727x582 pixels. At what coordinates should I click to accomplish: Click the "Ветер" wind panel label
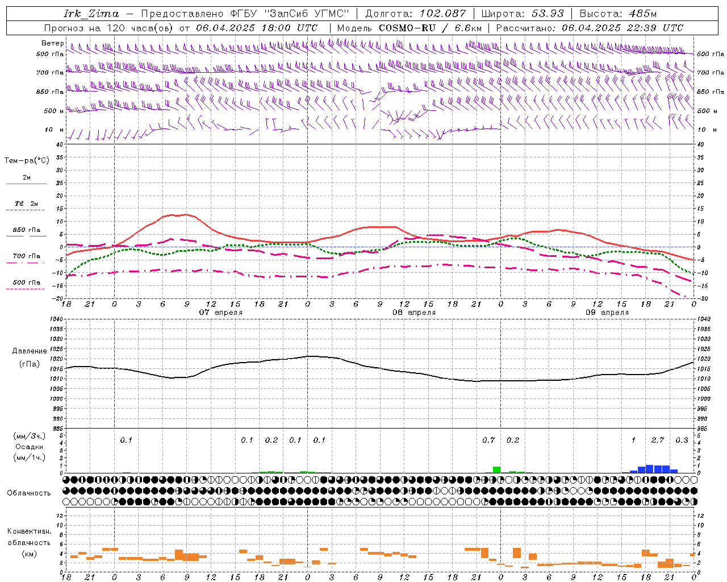coord(52,43)
